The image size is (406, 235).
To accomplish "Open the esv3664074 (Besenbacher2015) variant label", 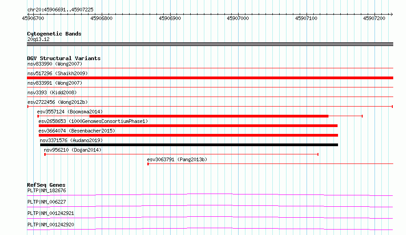I will (x=77, y=131).
